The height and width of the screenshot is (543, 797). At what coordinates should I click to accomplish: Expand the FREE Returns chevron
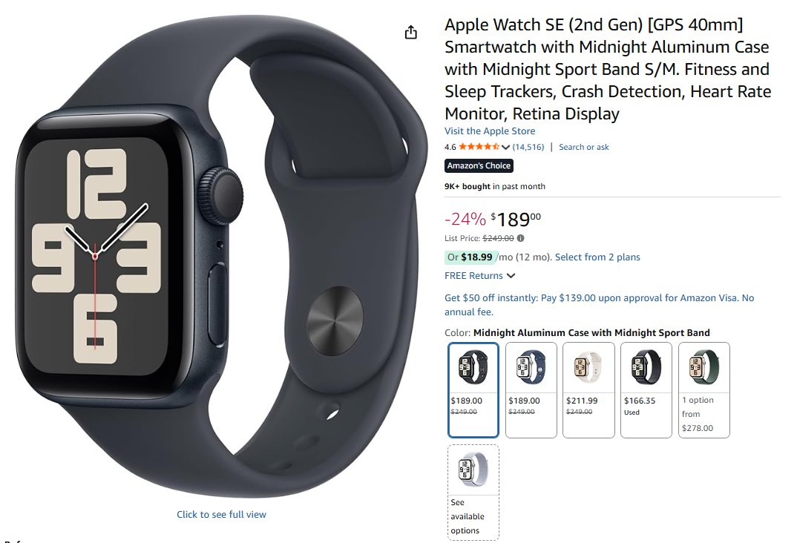point(511,275)
